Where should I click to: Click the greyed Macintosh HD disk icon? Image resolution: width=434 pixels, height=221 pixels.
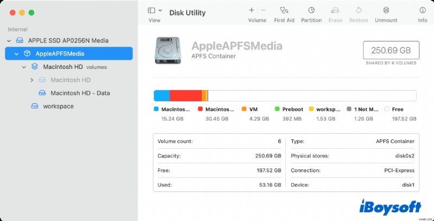point(42,80)
